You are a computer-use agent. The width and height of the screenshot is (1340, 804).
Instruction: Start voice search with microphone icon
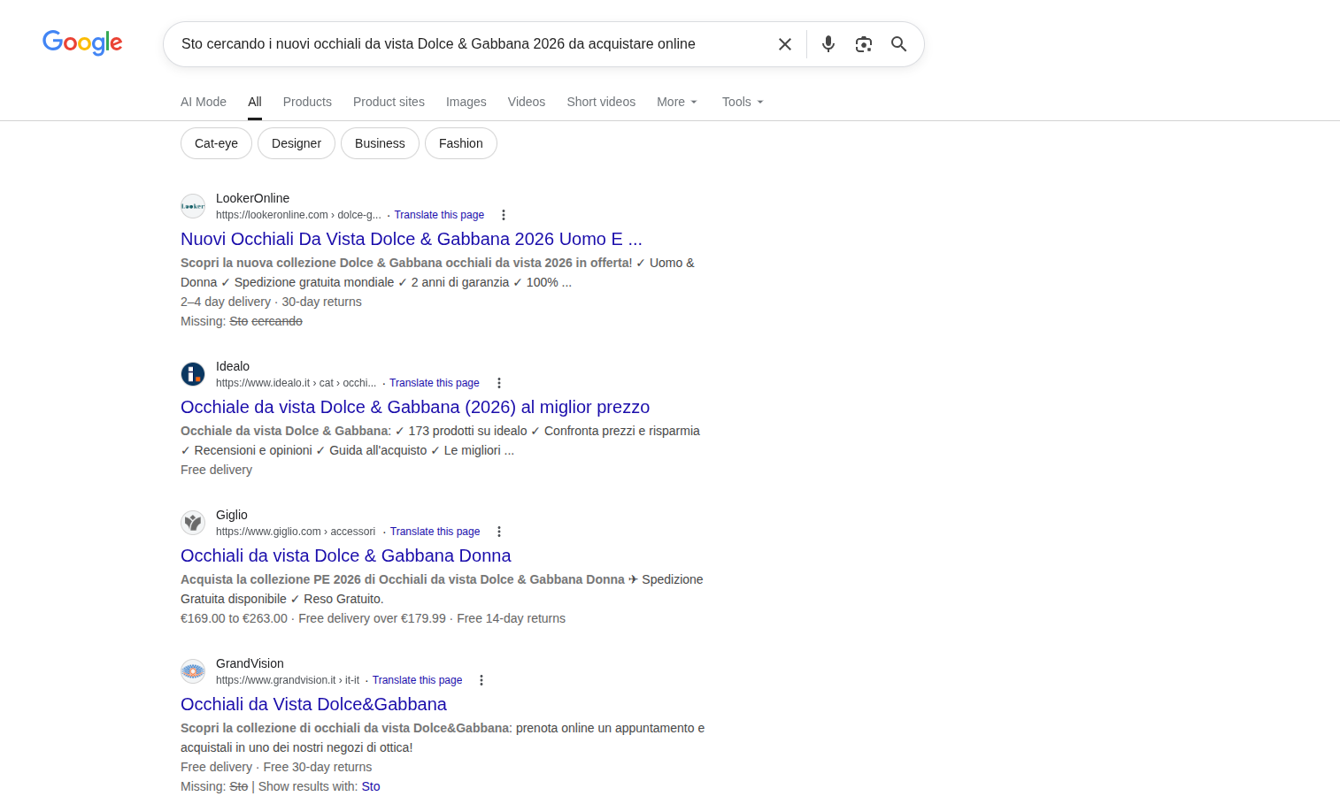click(828, 44)
